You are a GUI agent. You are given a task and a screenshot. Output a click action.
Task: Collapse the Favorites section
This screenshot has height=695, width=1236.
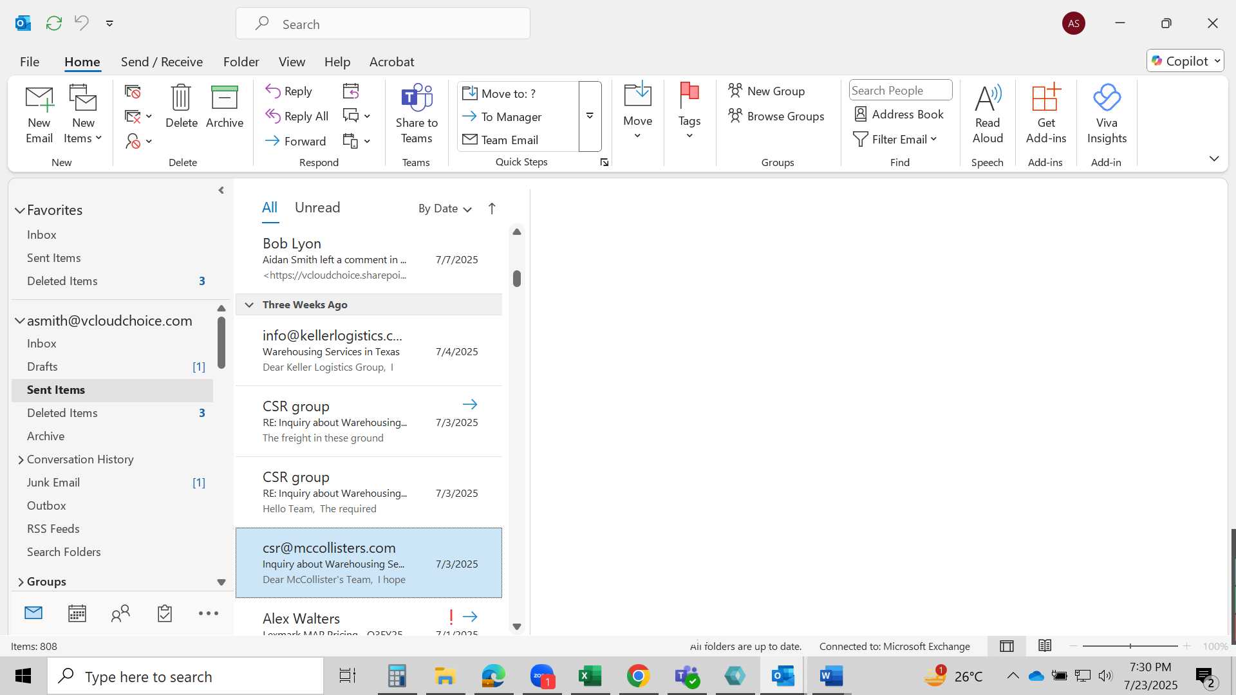[x=20, y=210]
